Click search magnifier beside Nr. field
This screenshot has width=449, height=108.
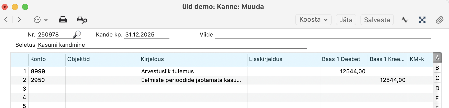pos(77,34)
